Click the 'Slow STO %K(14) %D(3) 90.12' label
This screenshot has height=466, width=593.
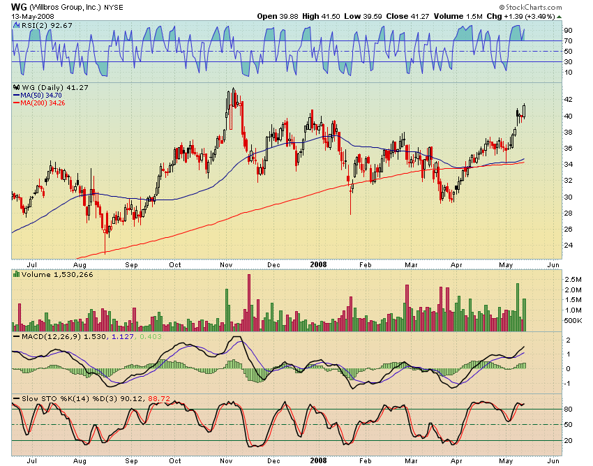82,398
